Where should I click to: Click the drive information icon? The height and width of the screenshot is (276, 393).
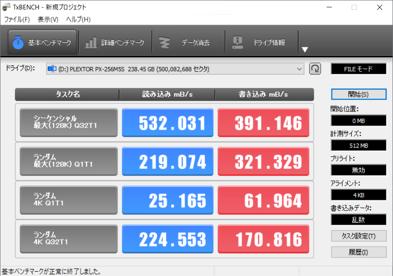[x=237, y=43]
